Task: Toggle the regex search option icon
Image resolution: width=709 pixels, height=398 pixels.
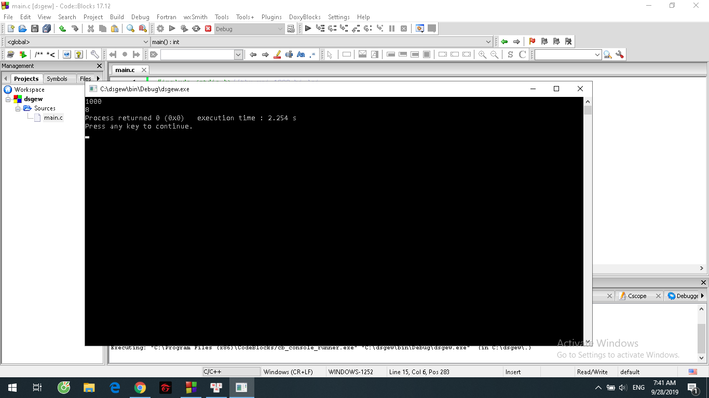Action: coord(312,54)
